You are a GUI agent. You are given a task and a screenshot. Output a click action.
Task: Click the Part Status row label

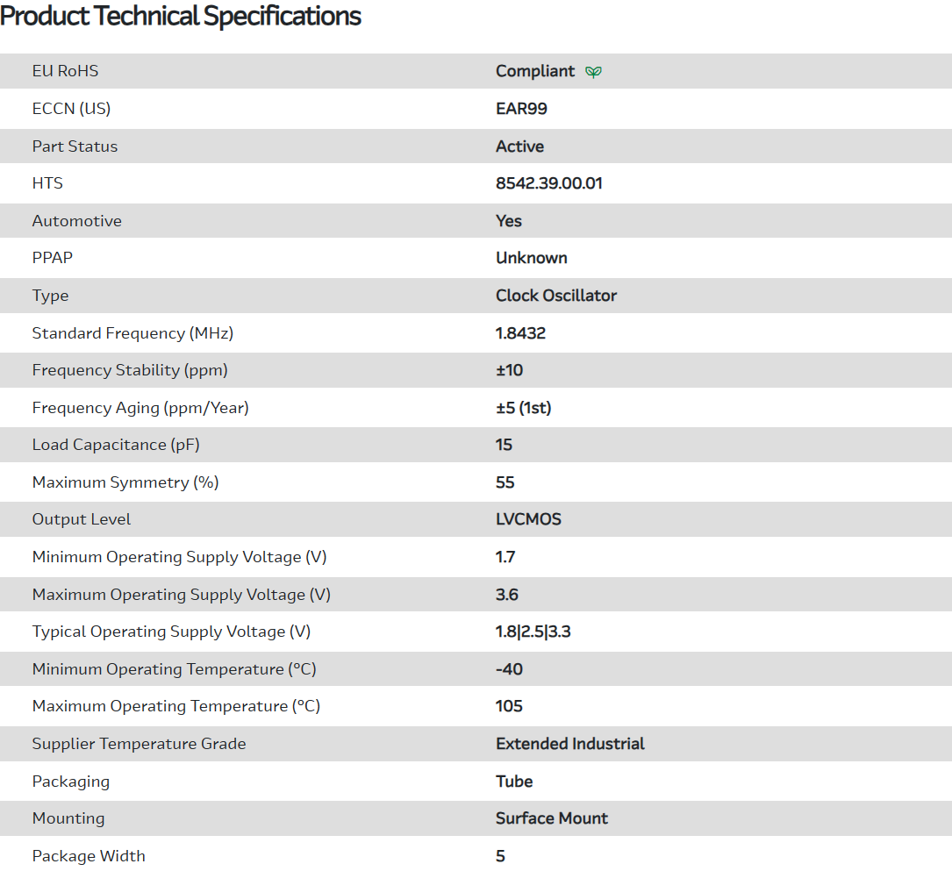75,146
